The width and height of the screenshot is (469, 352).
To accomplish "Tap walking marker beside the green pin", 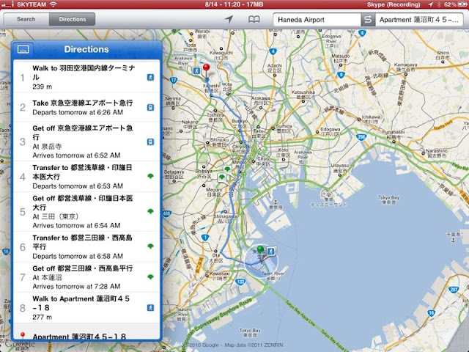I will [271, 251].
